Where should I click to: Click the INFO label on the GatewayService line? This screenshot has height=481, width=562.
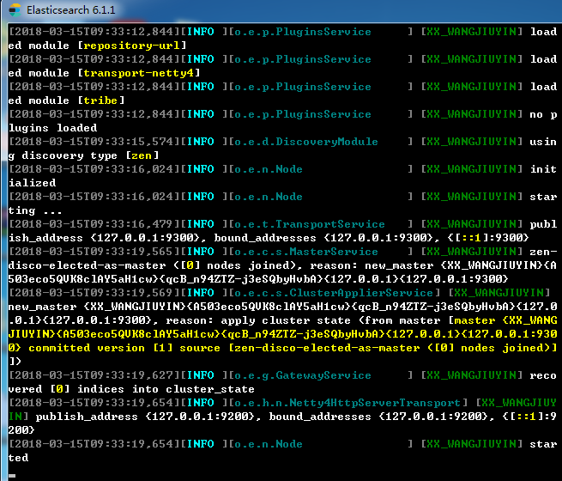click(201, 375)
